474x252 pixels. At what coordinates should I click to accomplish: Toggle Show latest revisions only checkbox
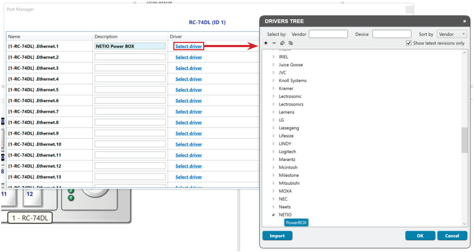(x=409, y=43)
